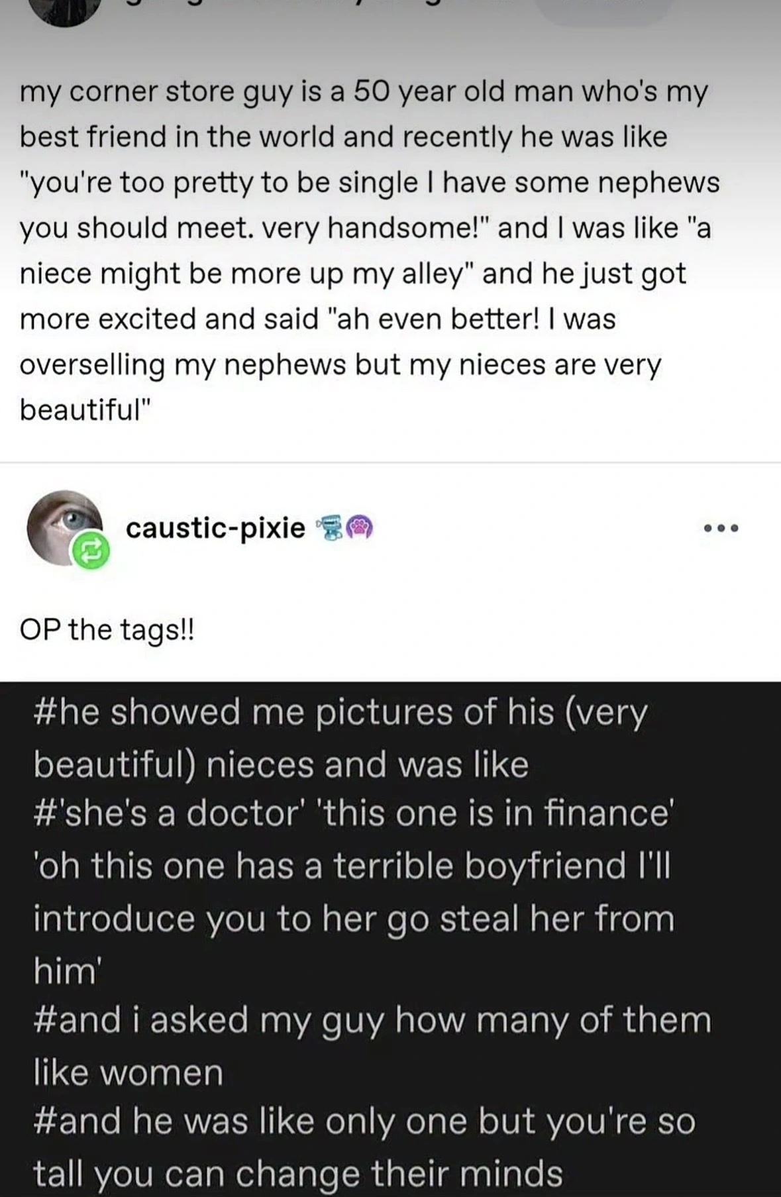This screenshot has width=781, height=1197.
Task: Open the '#'she's a doctor'' tag
Action: pos(353,813)
